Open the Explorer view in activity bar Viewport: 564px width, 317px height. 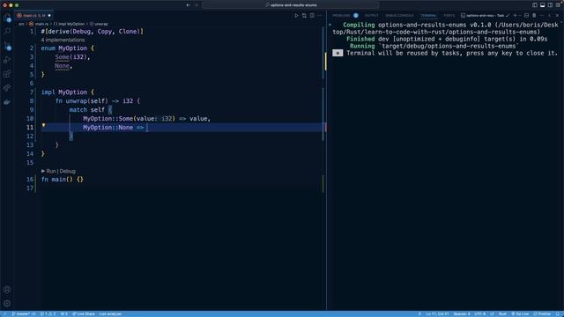point(7,18)
